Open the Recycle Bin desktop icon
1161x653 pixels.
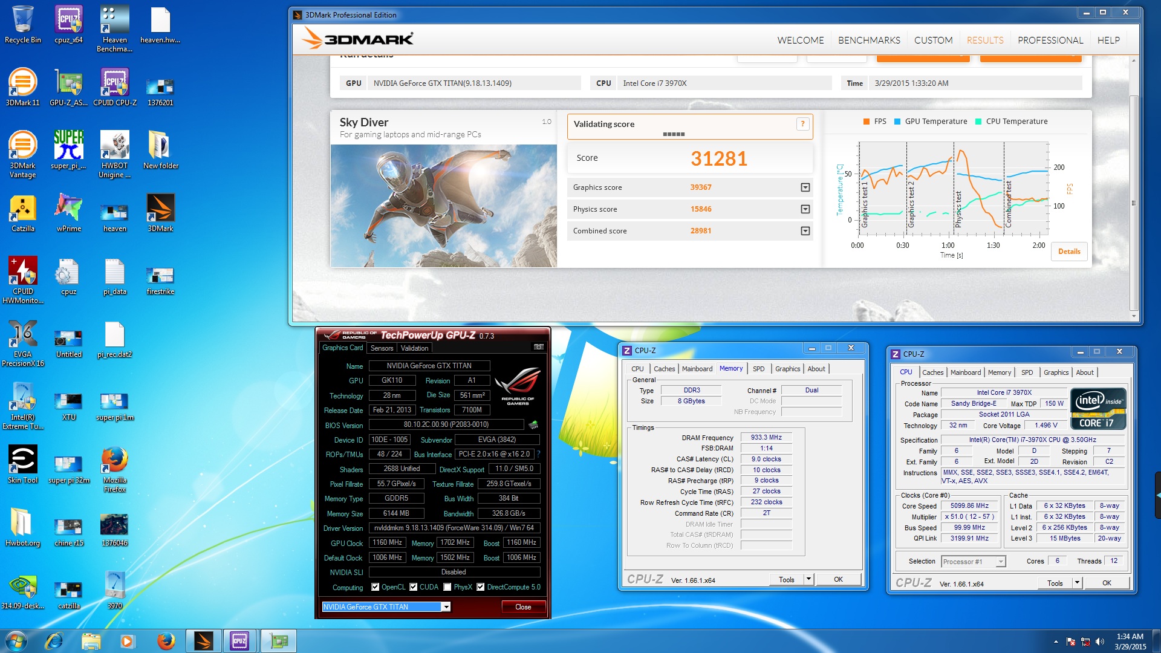pyautogui.click(x=22, y=25)
